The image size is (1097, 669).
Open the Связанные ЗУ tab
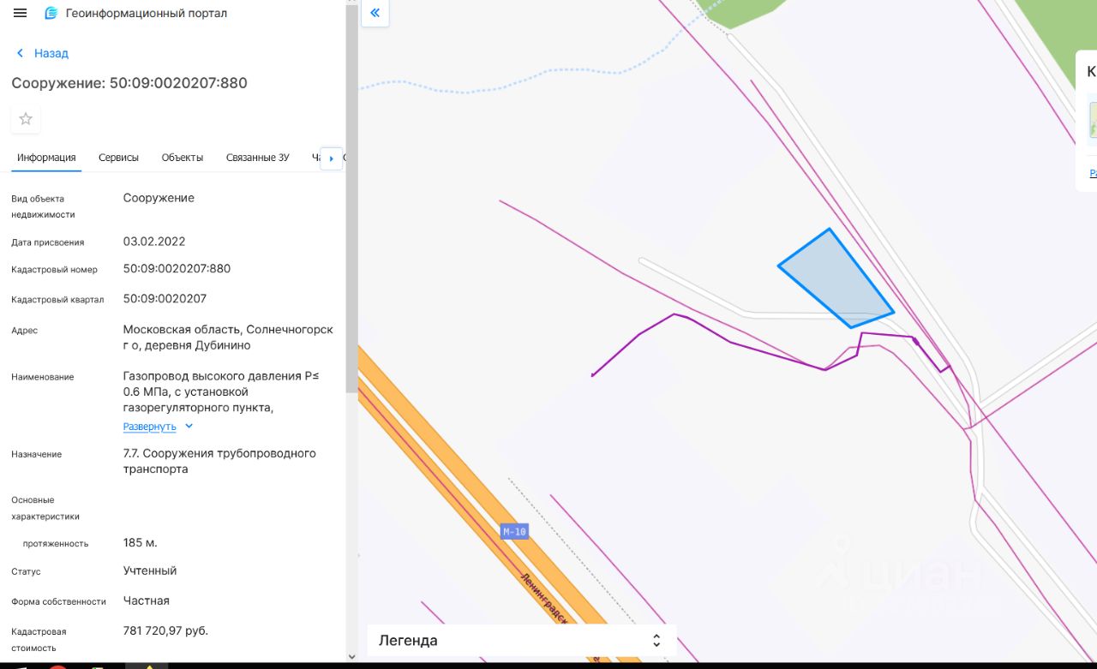pos(258,158)
